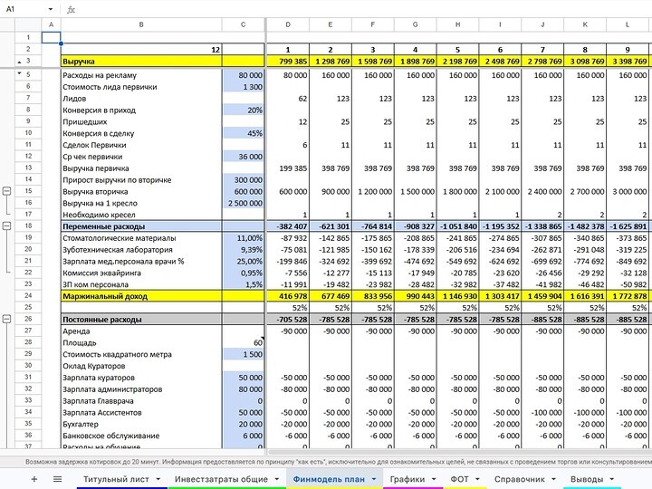Click the Зарплата Главврача label

tap(98, 401)
